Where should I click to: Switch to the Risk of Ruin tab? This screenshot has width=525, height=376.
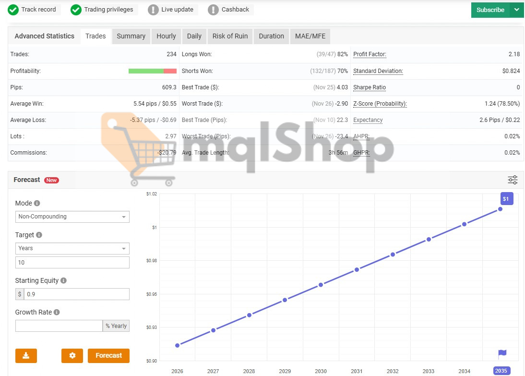coord(230,36)
